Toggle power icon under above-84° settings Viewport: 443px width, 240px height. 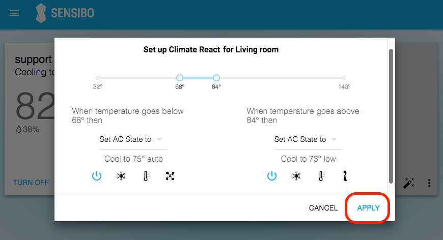[272, 176]
